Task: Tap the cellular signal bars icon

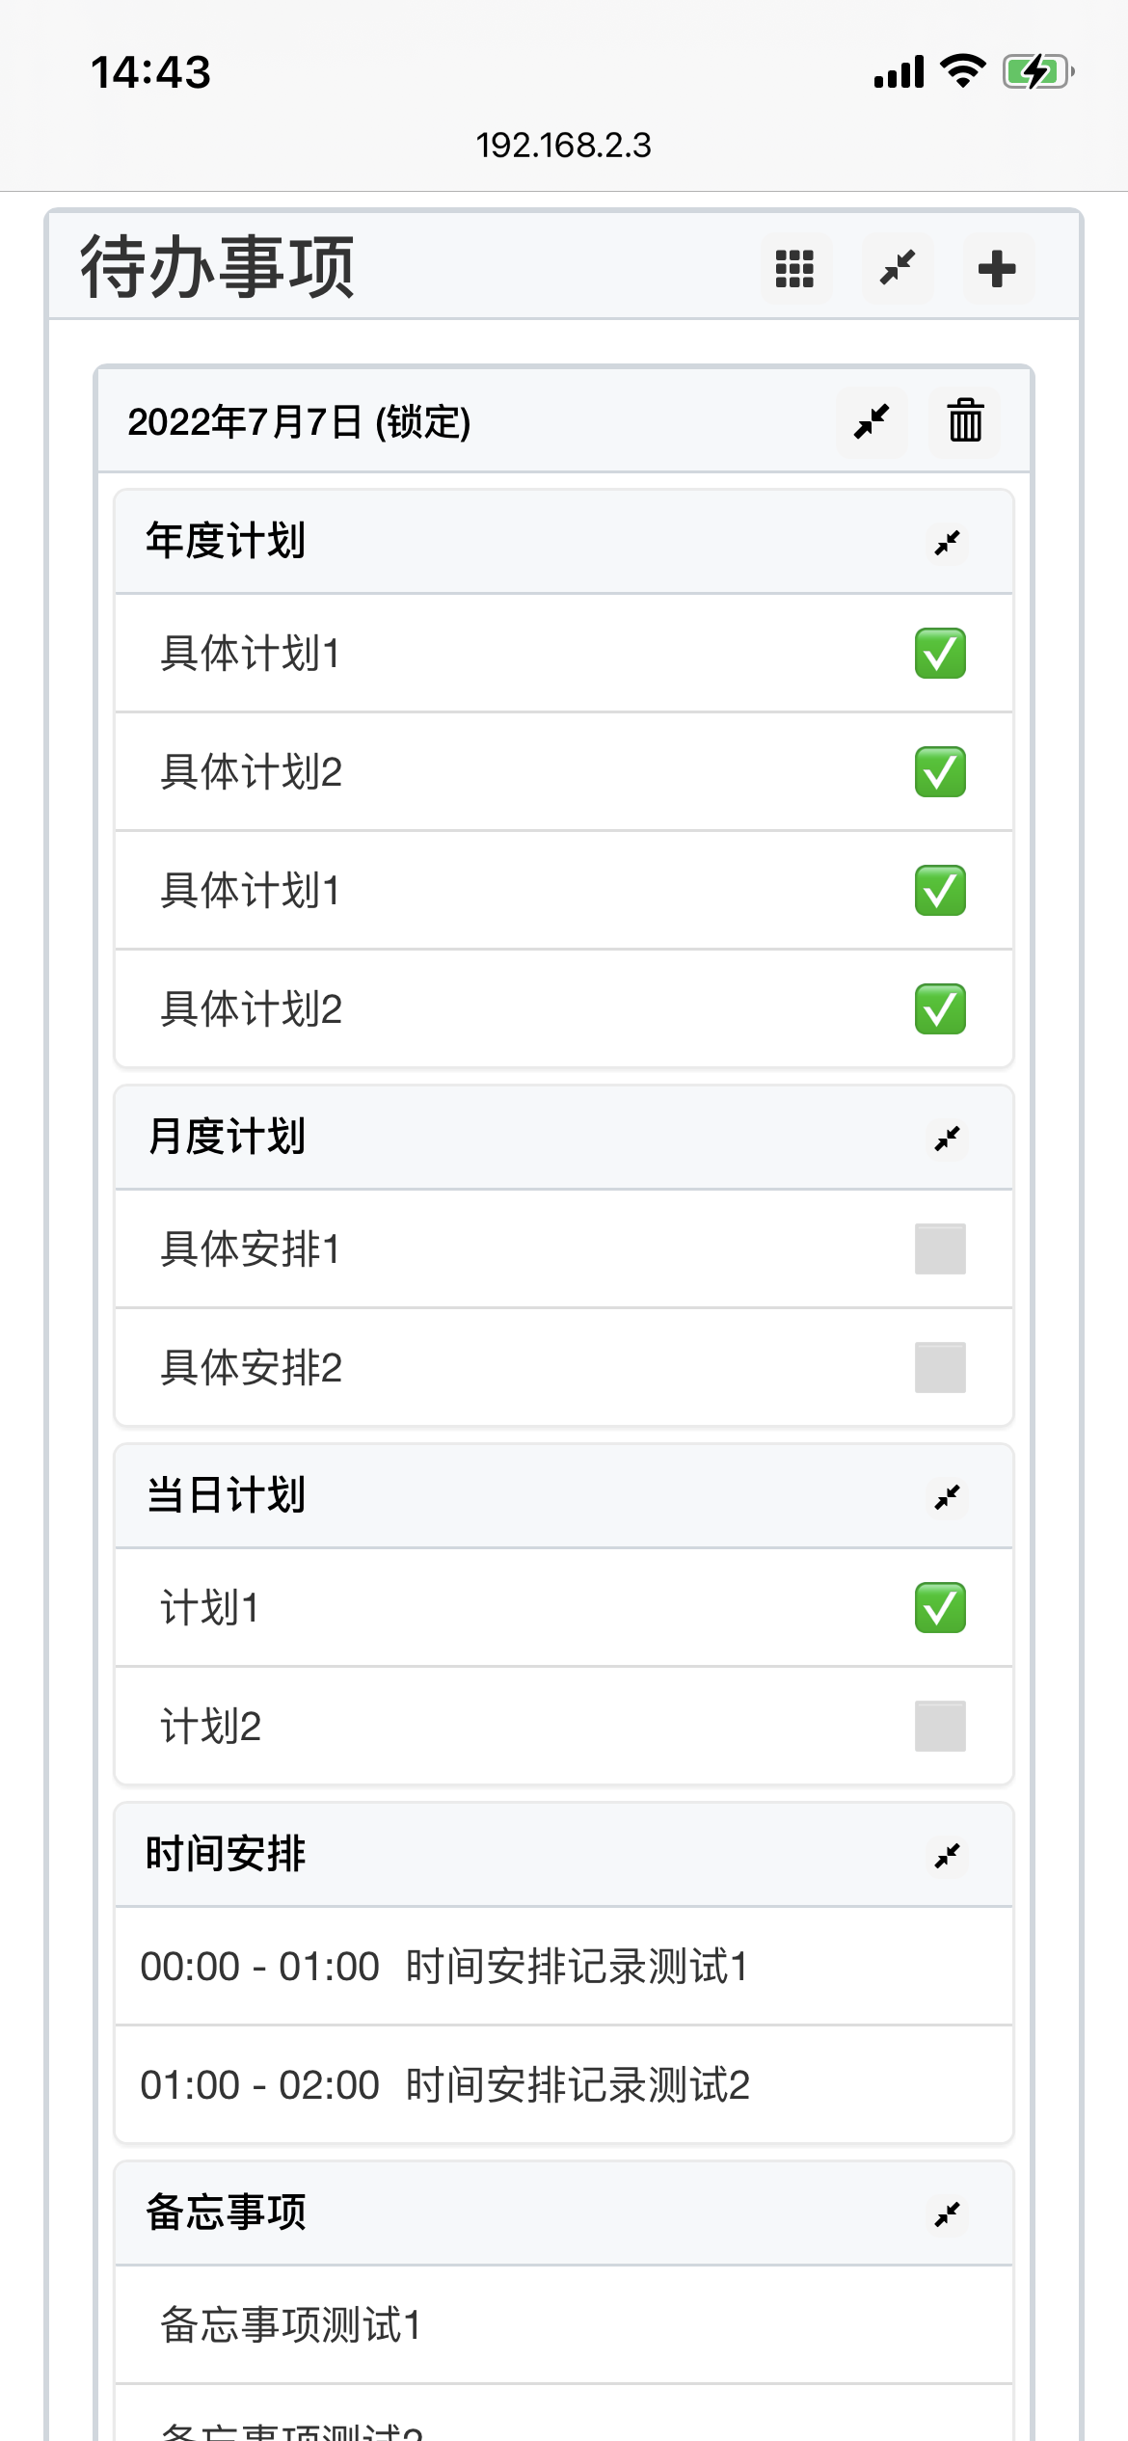Action: click(x=899, y=71)
